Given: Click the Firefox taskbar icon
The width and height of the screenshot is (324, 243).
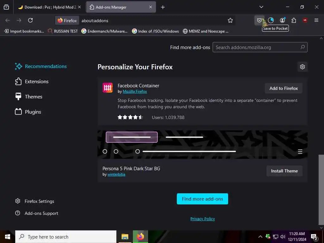Looking at the screenshot, I should 140,237.
